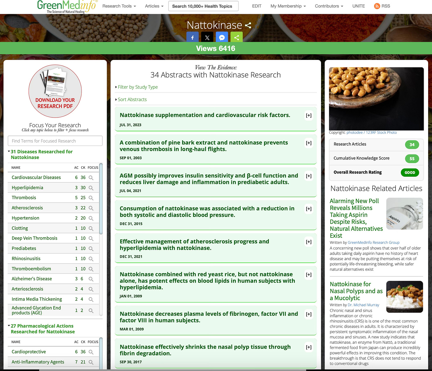
Task: Click the Download Your Research PDF badge
Action: coord(55,91)
